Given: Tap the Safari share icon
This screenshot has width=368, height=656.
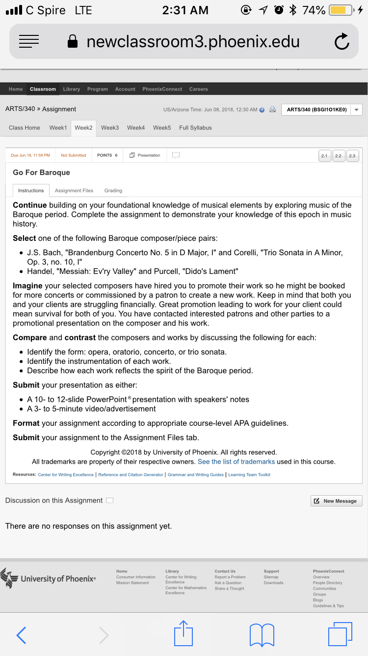Looking at the screenshot, I should point(184,633).
